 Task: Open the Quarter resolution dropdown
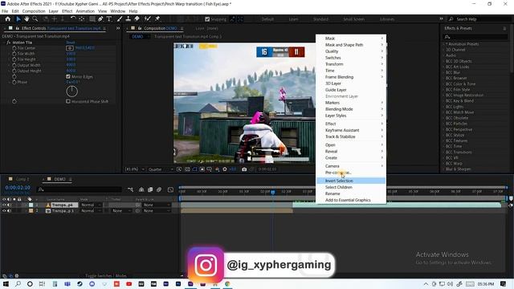tap(161, 169)
